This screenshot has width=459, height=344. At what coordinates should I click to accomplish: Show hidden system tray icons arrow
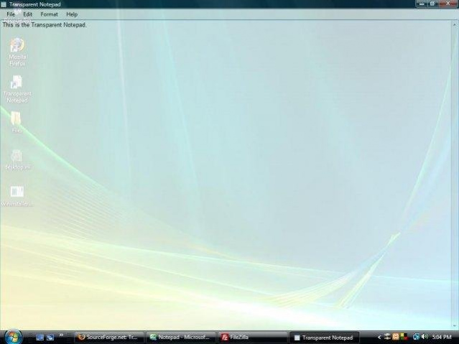pos(379,337)
